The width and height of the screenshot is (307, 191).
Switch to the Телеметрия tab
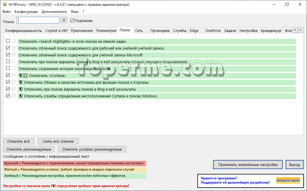click(106, 31)
